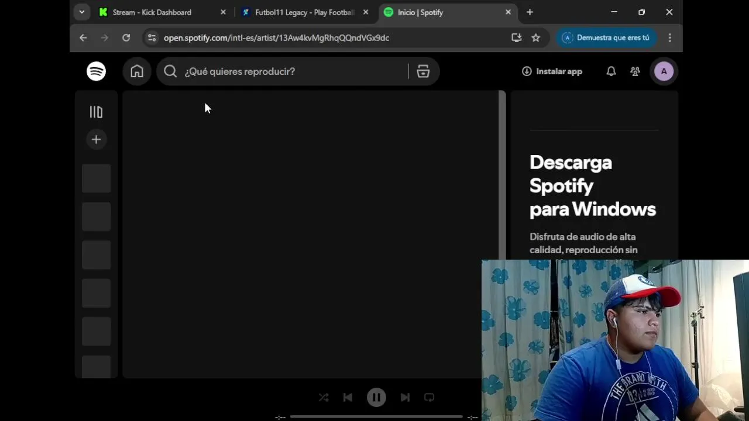Minimize the Chrome window
Image resolution: width=749 pixels, height=421 pixels.
coord(614,12)
